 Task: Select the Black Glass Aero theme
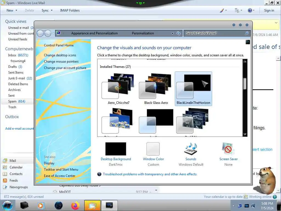pyautogui.click(x=156, y=89)
